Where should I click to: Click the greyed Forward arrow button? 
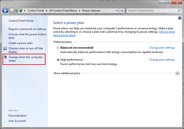12,11
